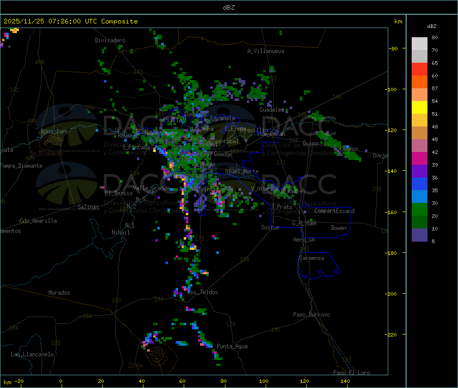Click the 'Cda_Amarilla' label

pyautogui.click(x=38, y=221)
